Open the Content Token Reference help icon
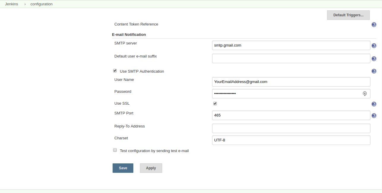The height and width of the screenshot is (193, 382). [374, 25]
